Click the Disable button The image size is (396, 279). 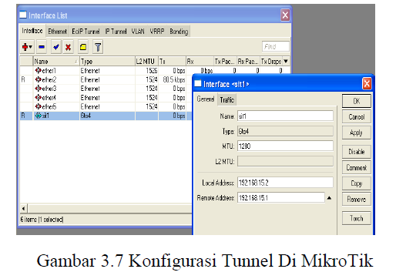tap(357, 152)
